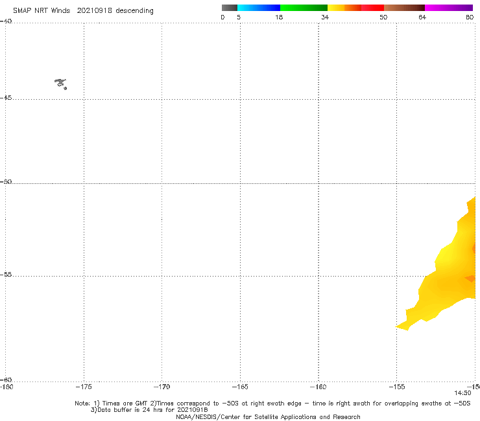This screenshot has width=480, height=421.
Task: Click the red segment of the wind color bar
Action: 372,8
